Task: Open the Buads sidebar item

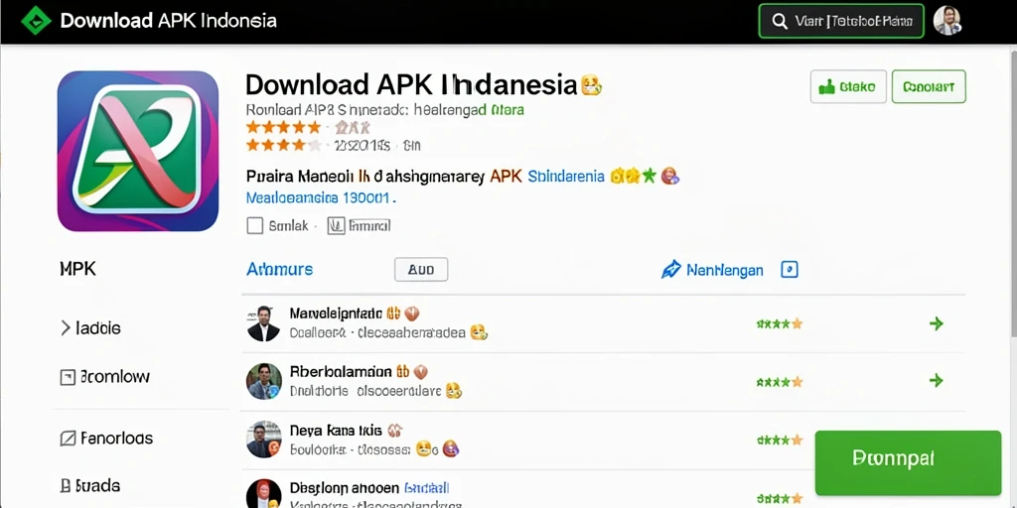Action: tap(90, 485)
